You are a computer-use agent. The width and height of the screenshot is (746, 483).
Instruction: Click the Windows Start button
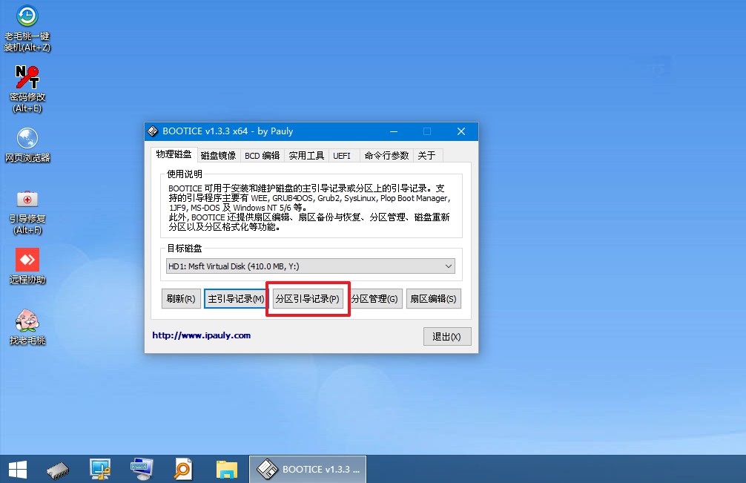click(18, 469)
